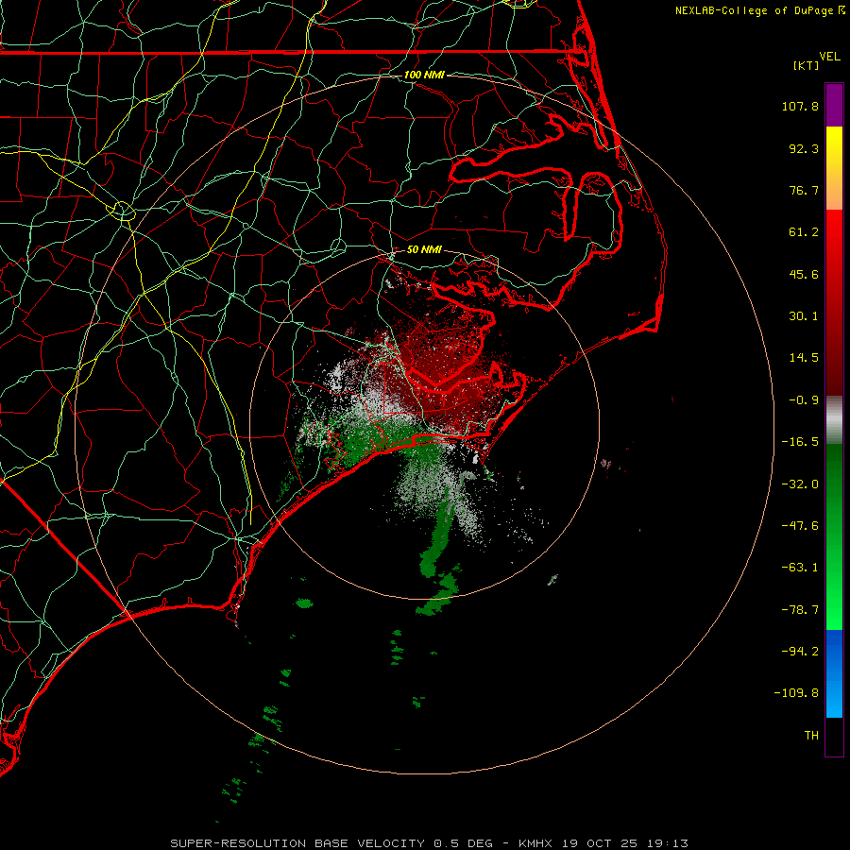Click the 30.1 velocity scale value
850x850 pixels.
804,316
